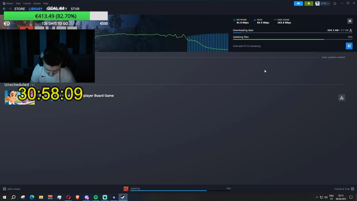Open the View menu
The width and height of the screenshot is (357, 201).
click(x=18, y=3)
